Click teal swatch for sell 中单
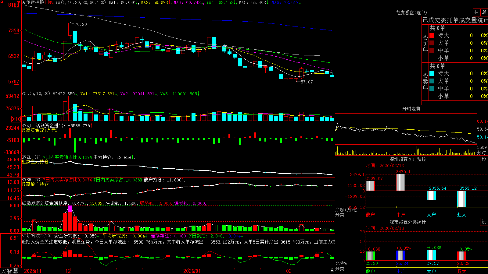Screen dimensions: 488x274 [x=432, y=89]
